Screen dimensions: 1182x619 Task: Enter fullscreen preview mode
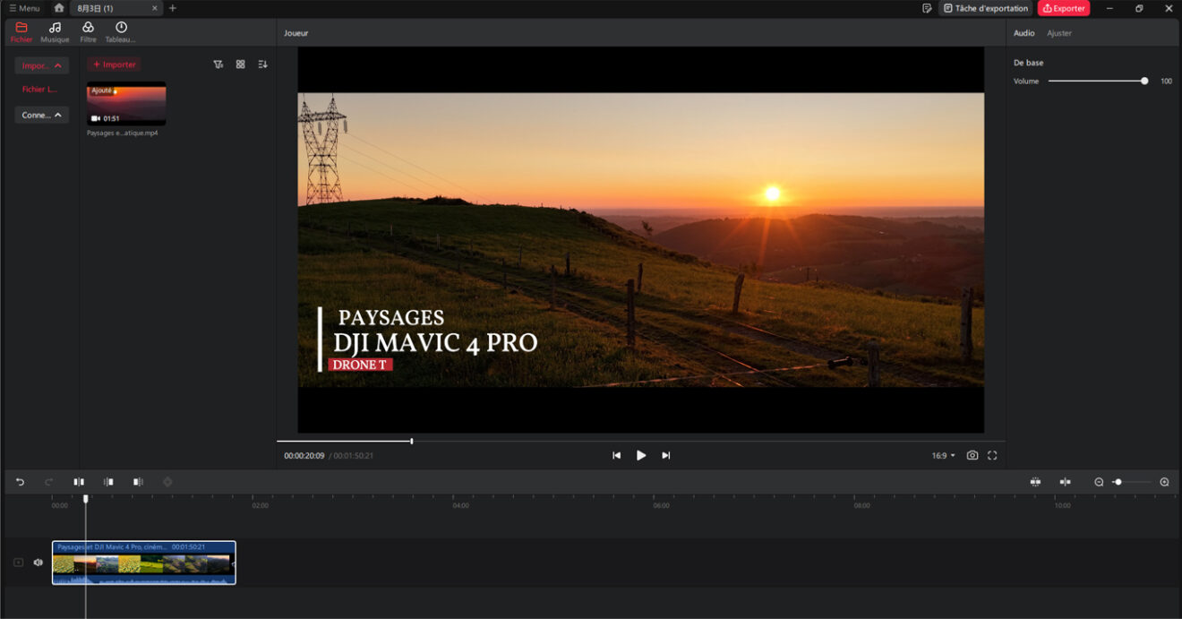993,455
